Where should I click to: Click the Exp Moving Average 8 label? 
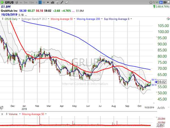point(117,19)
